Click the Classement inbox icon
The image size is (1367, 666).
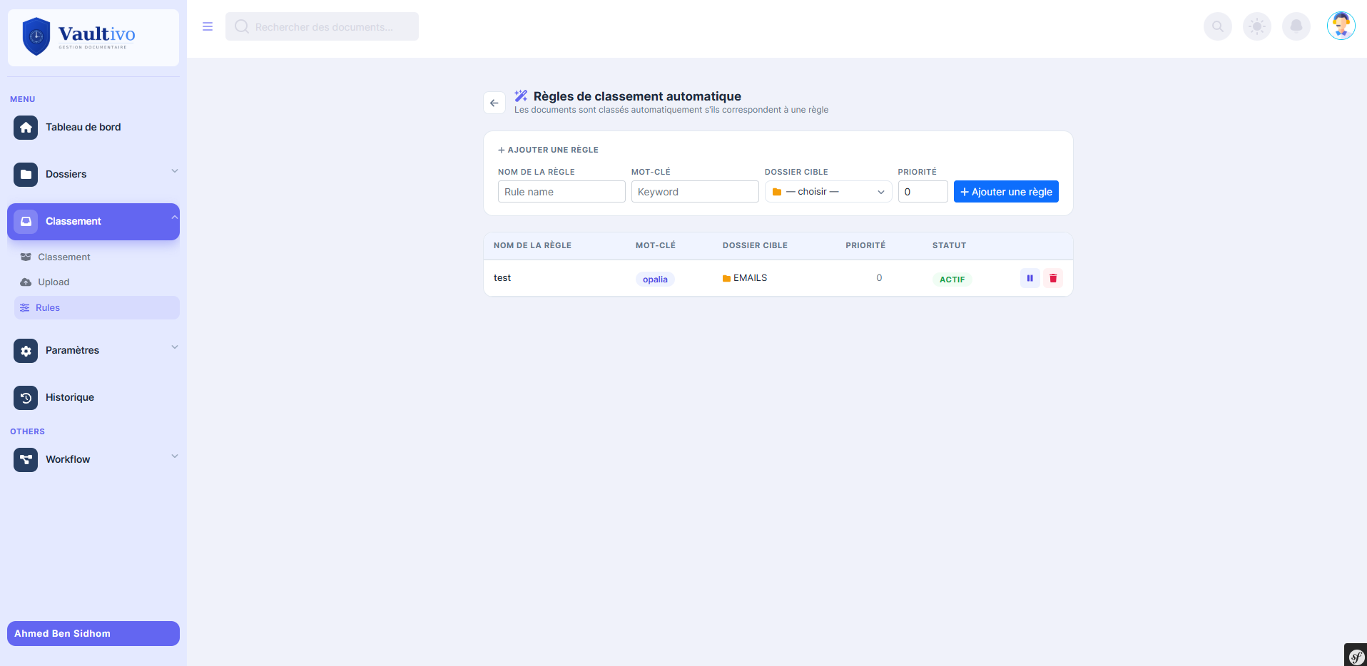point(26,221)
